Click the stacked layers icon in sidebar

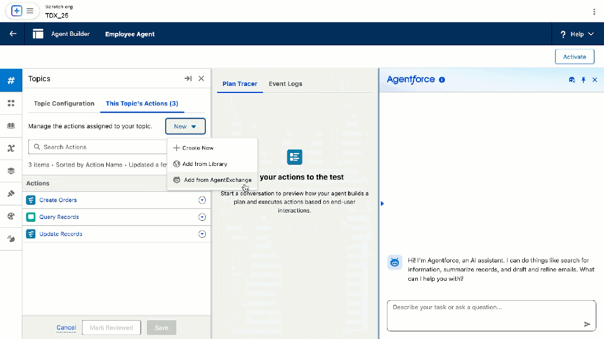(11, 171)
